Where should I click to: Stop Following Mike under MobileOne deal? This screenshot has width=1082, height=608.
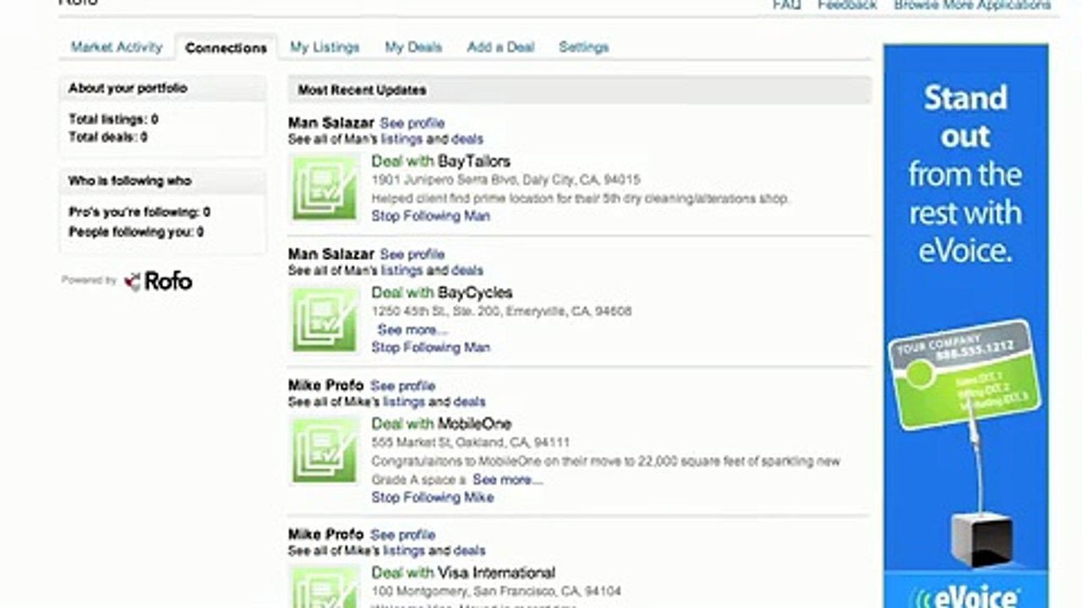433,497
